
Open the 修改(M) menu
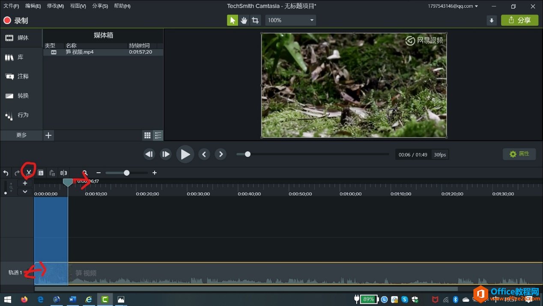55,6
